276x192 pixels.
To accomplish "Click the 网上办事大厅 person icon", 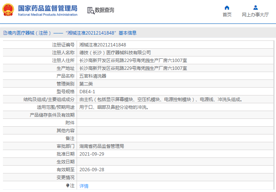I will [255, 7].
